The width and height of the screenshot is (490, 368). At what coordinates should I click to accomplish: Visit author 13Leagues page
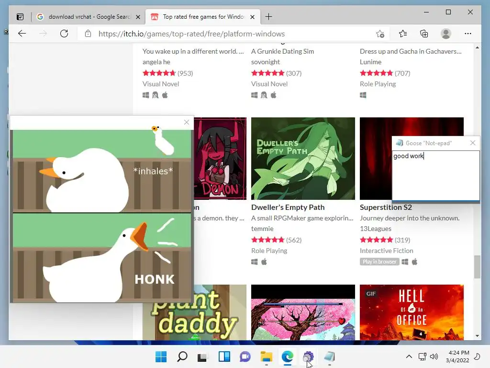pos(375,229)
